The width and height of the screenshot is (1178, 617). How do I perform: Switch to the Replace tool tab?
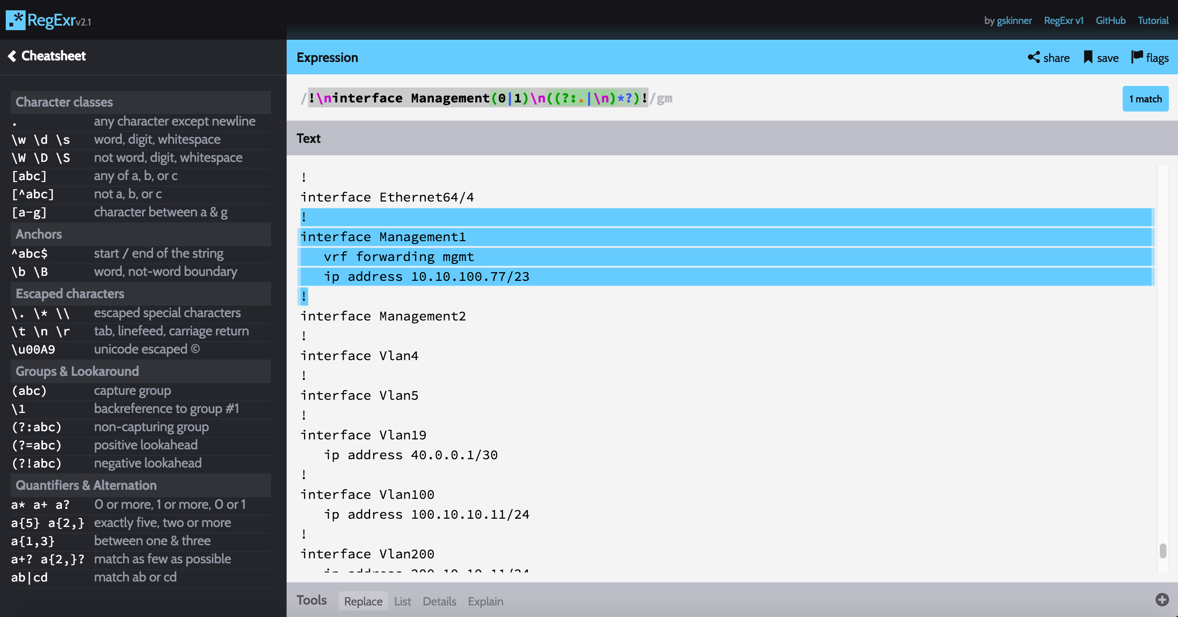pyautogui.click(x=363, y=601)
